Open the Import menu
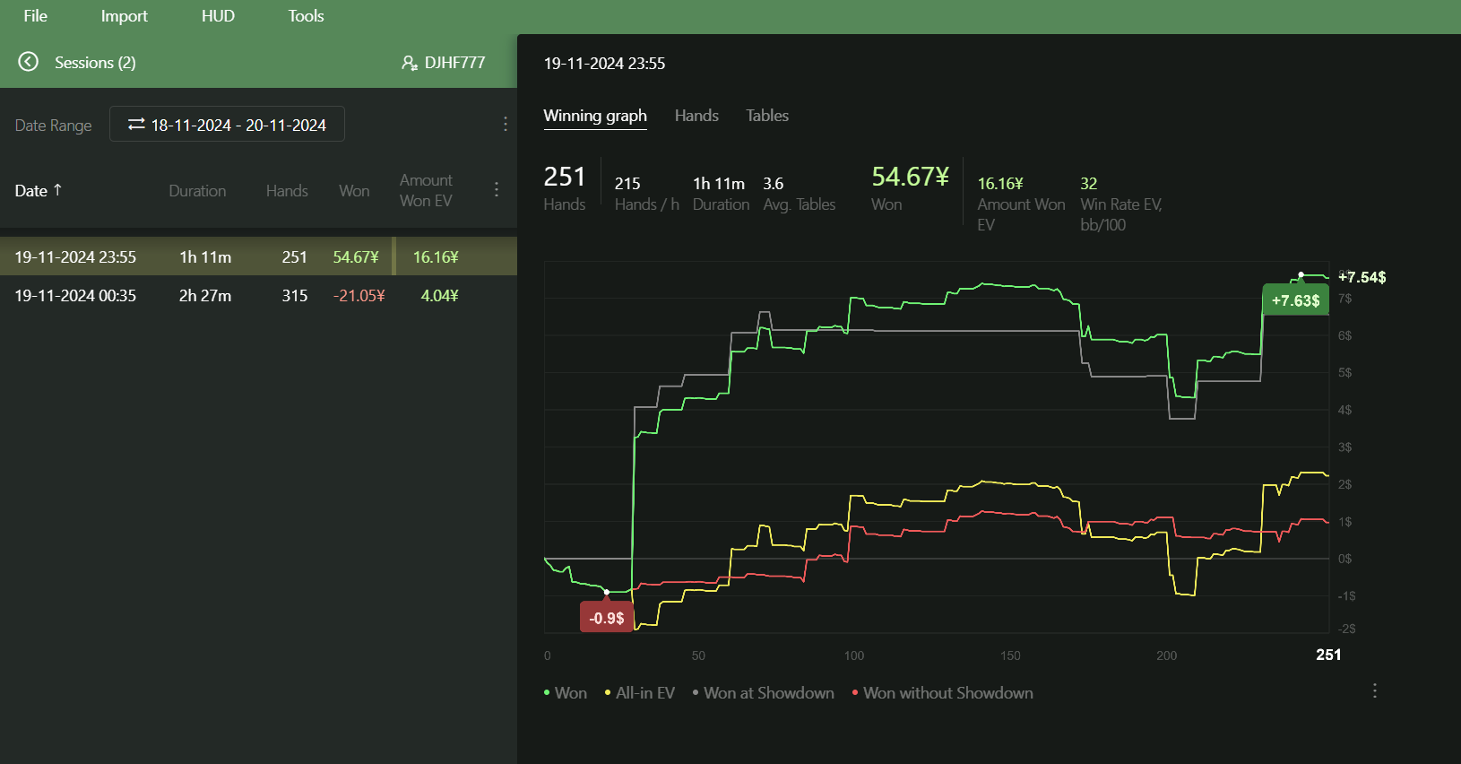 coord(125,16)
